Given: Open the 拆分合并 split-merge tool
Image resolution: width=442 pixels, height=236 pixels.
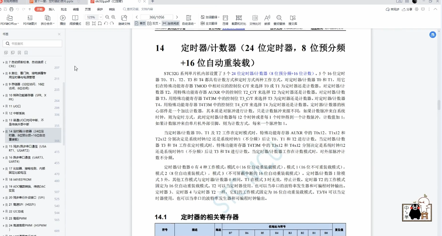Looking at the screenshot, I should pos(48,20).
